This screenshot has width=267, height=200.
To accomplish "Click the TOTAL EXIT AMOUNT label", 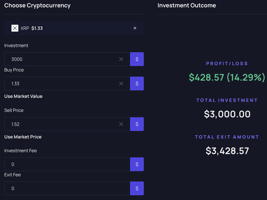I will [x=227, y=137].
